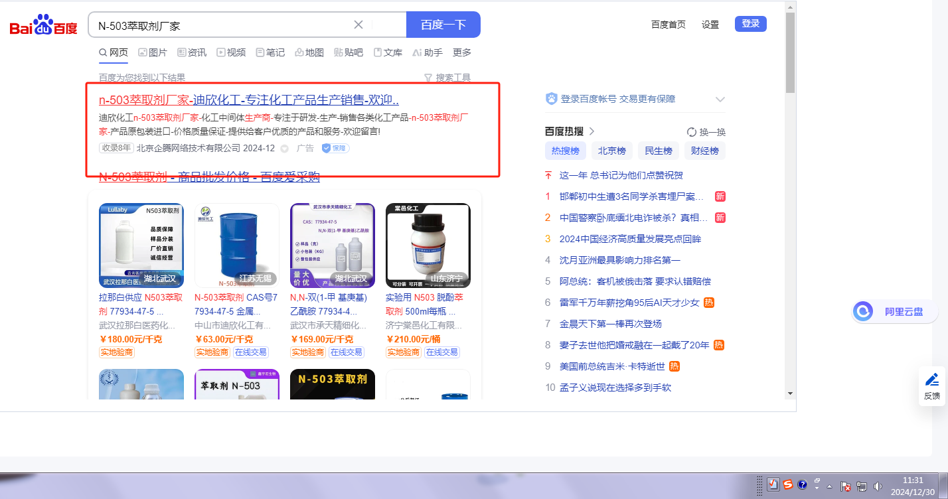Show hidden tray icons with the up arrow
The image size is (948, 499).
[x=829, y=486]
